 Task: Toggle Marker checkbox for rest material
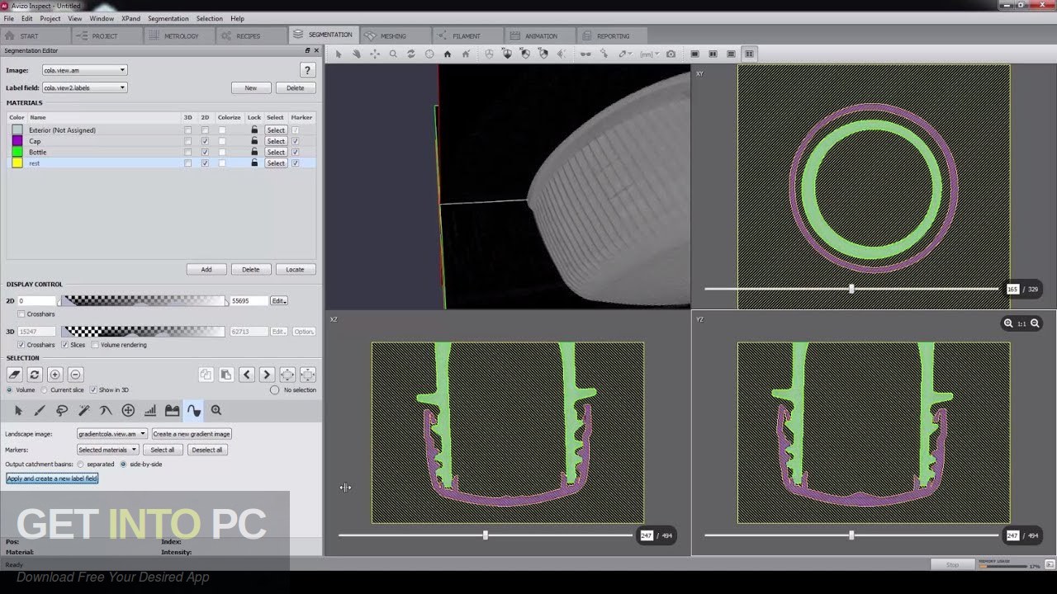click(295, 163)
